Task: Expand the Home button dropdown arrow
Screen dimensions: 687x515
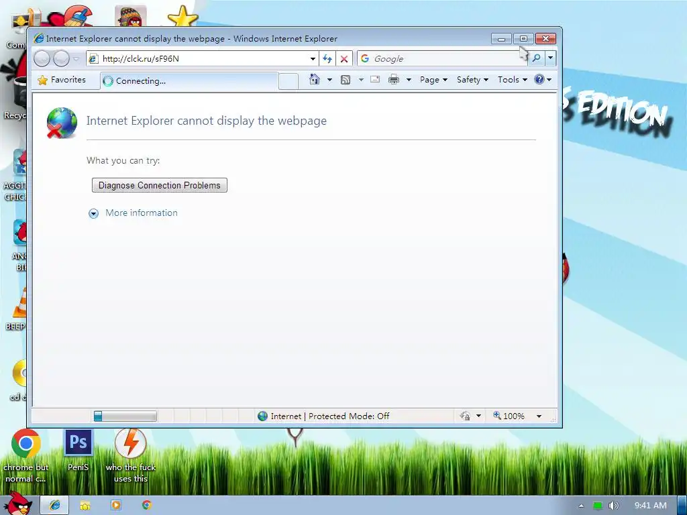Action: 329,80
